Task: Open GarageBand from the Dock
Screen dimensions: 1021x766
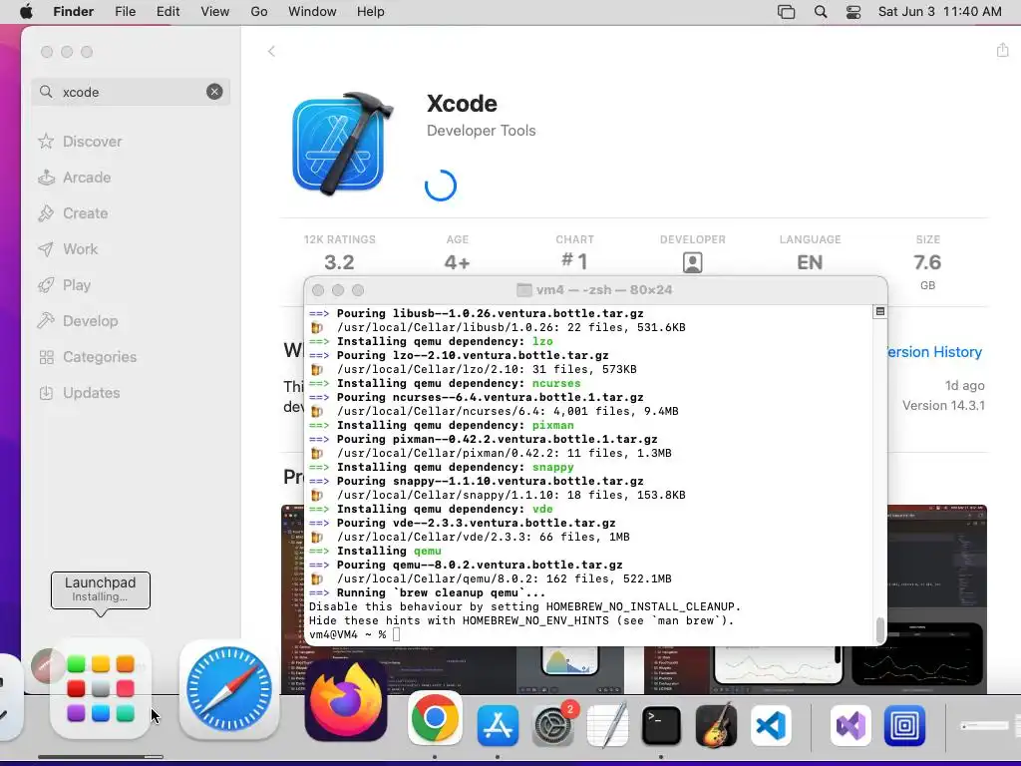Action: (716, 724)
